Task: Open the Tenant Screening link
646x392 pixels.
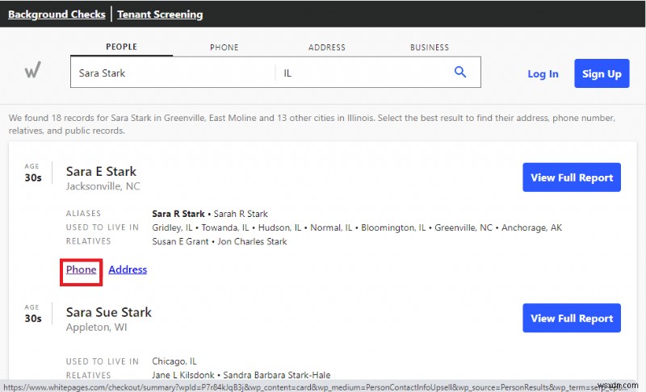Action: (x=160, y=15)
